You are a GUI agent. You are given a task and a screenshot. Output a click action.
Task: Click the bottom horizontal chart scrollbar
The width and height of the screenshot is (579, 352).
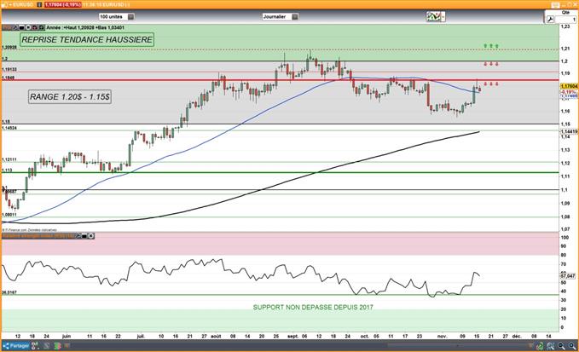(458, 346)
